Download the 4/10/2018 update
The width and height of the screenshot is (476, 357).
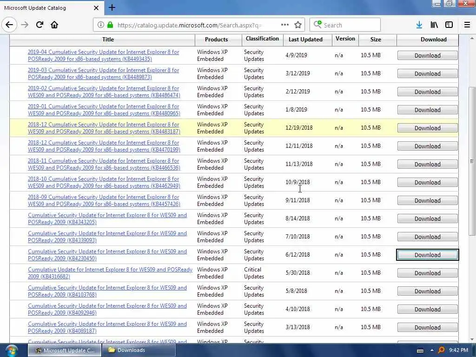click(x=428, y=309)
